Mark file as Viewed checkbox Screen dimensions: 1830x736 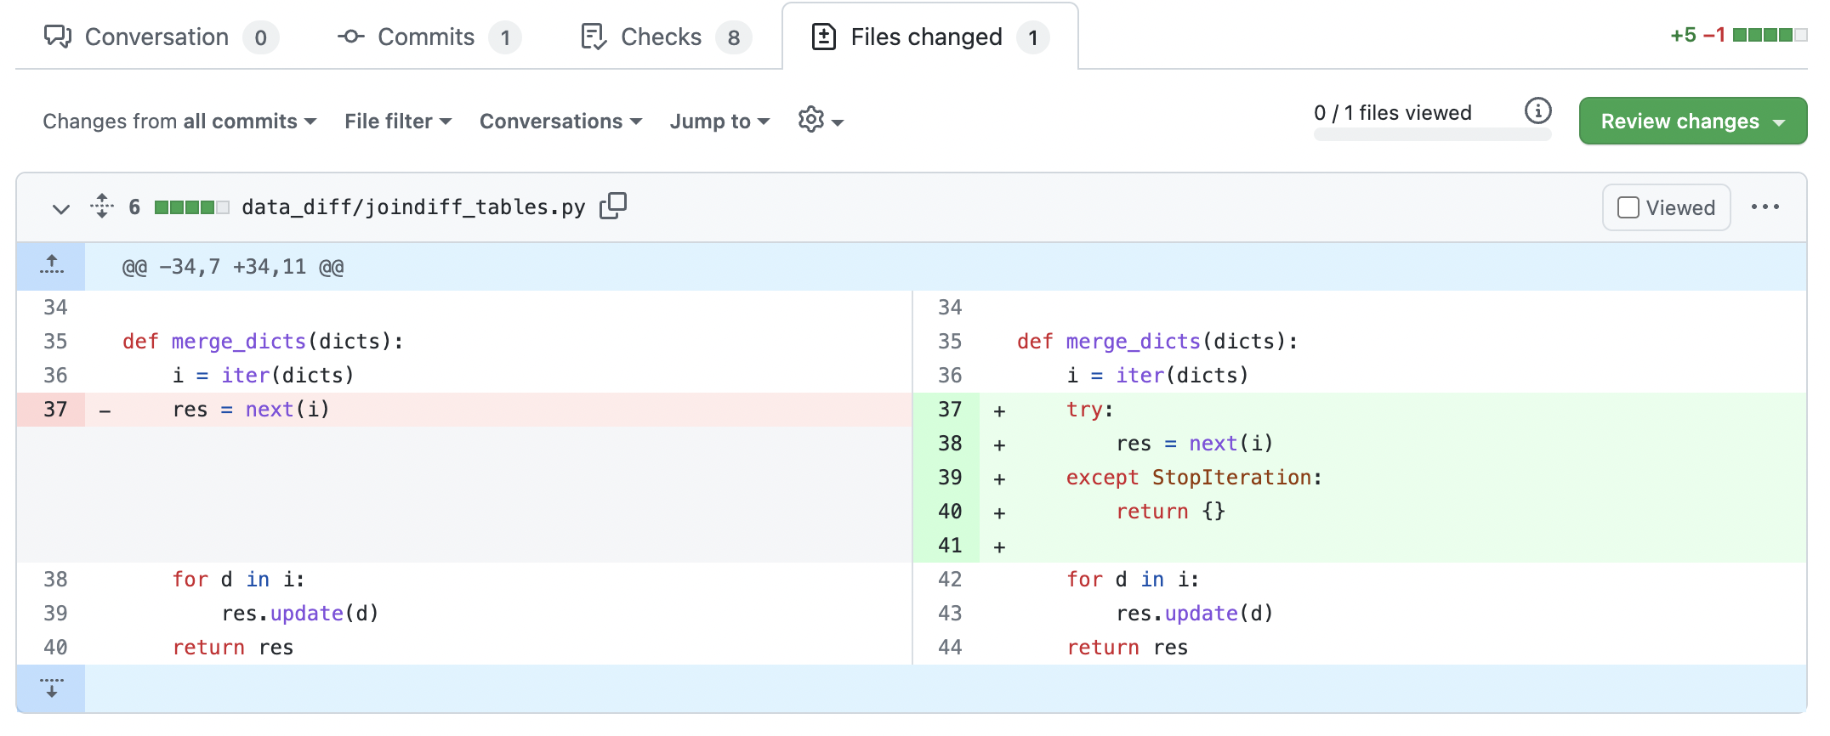1628,207
